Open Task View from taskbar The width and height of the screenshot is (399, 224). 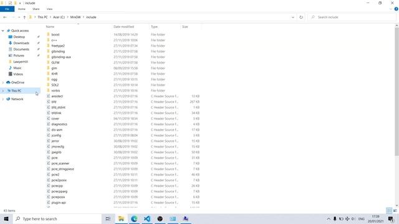[108, 218]
